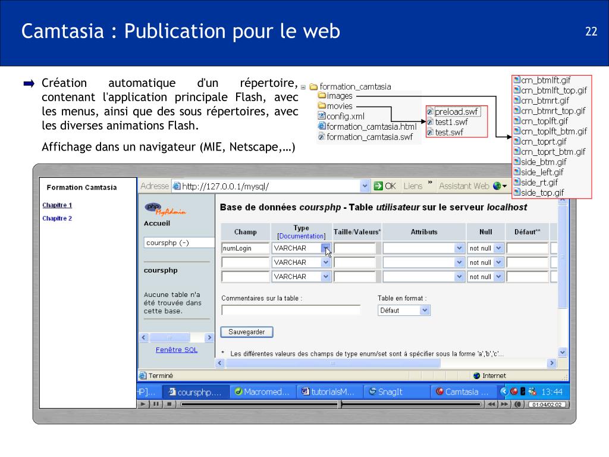This screenshot has width=609, height=457.
Task: Open the coursphp (-) database selector
Action: coord(179,243)
